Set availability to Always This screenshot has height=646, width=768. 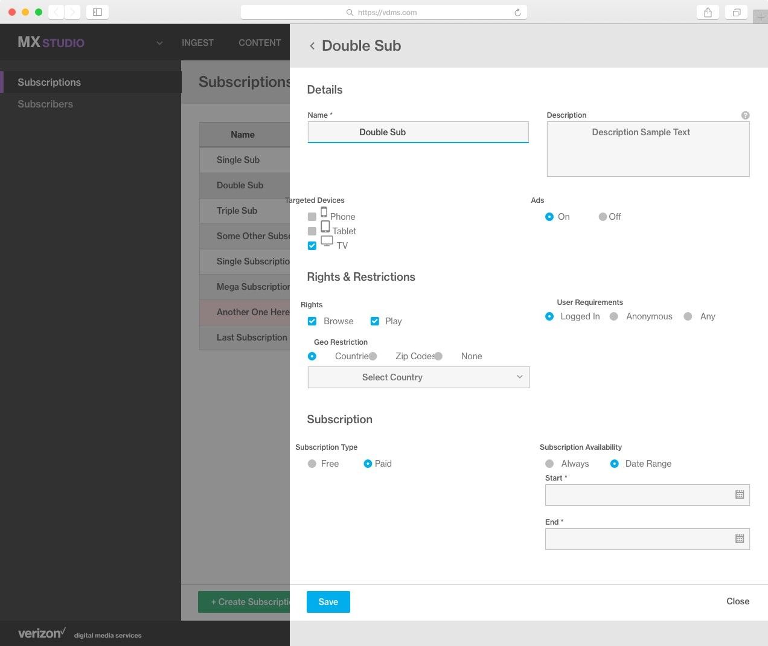pyautogui.click(x=549, y=464)
